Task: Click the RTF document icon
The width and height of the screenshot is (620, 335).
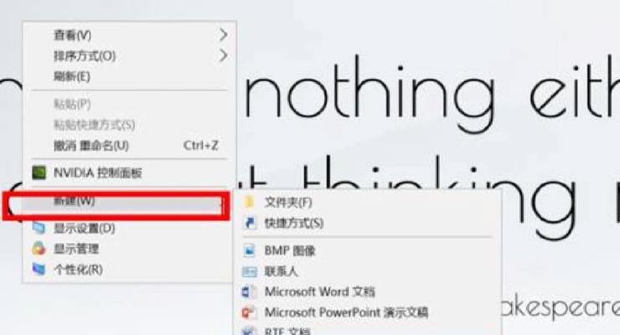Action: click(249, 331)
